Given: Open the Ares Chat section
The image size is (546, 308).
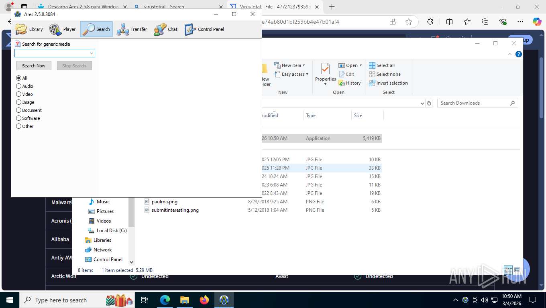Looking at the screenshot, I should (x=166, y=29).
